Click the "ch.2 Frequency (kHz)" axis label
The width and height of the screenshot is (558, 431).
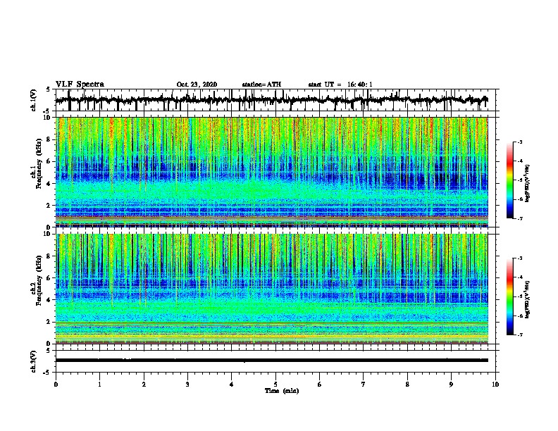[37, 280]
